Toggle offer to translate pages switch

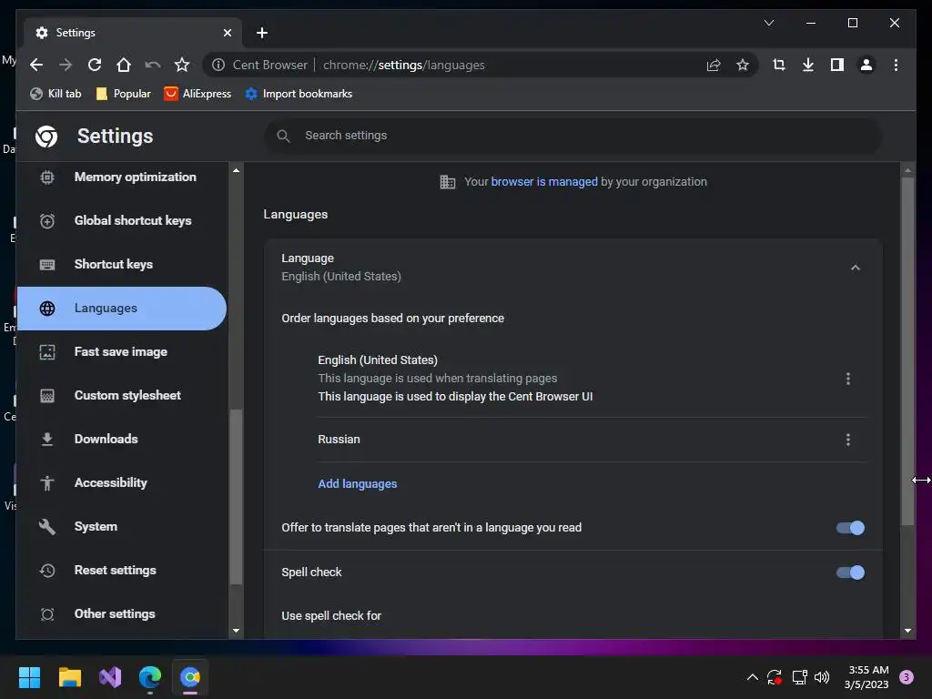850,528
